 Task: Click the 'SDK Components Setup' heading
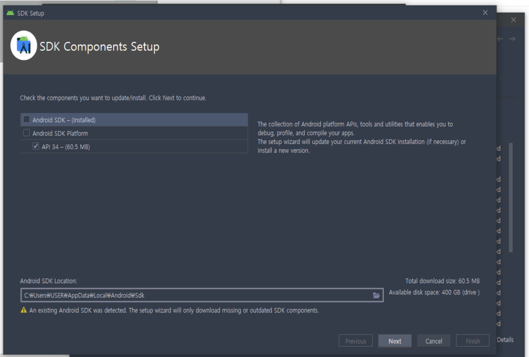coord(100,46)
